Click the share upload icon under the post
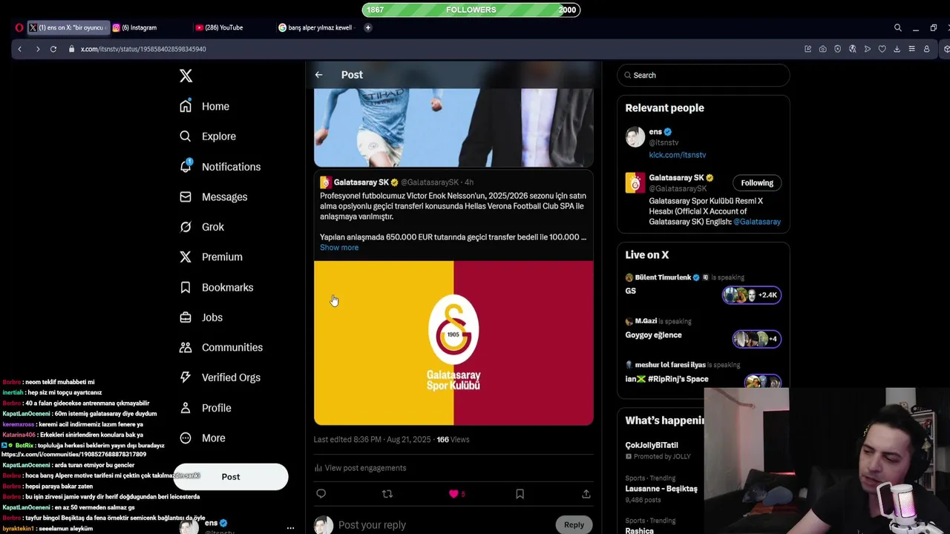950x534 pixels. pos(586,494)
